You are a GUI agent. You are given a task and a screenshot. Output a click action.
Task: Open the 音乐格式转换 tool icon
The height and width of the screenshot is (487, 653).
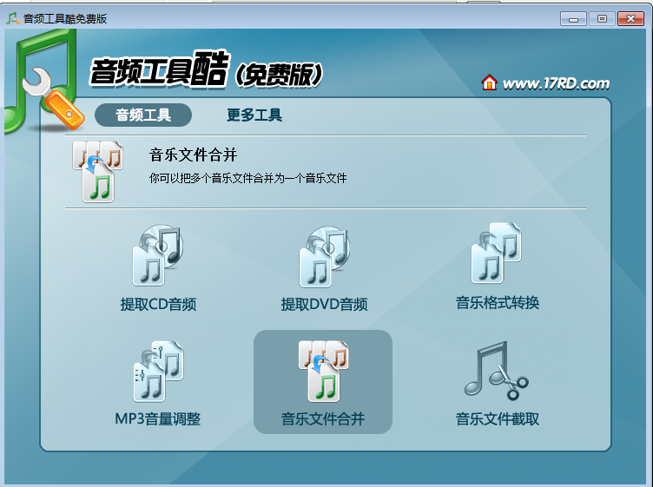pyautogui.click(x=497, y=253)
